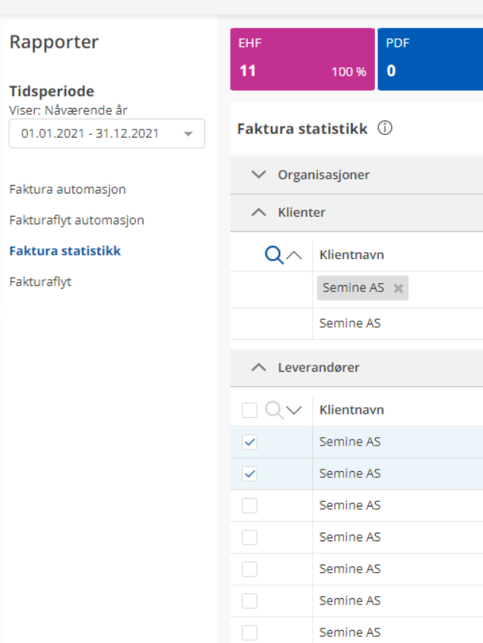This screenshot has height=643, width=483.
Task: Click the blue search magnifier in Klienter
Action: 273,255
